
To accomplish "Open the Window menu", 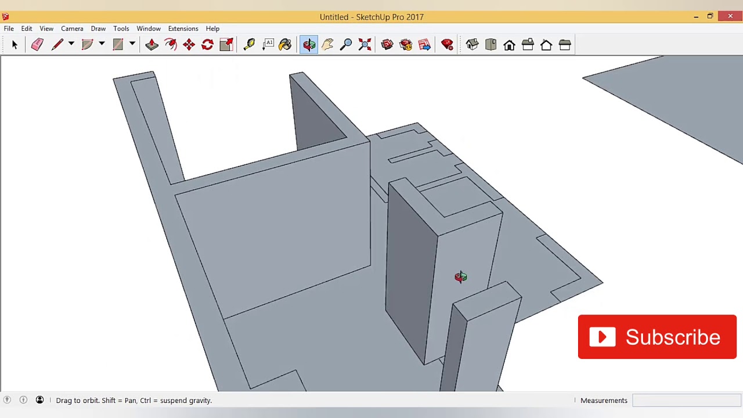I will (149, 28).
